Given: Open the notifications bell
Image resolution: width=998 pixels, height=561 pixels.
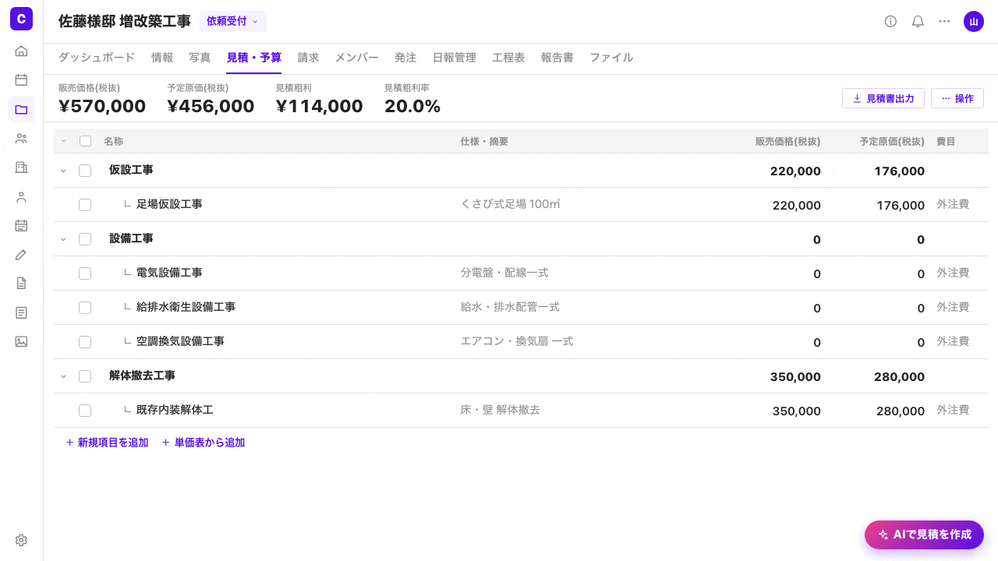Looking at the screenshot, I should point(918,21).
